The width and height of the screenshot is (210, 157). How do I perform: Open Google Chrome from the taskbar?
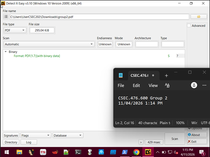pos(136,152)
